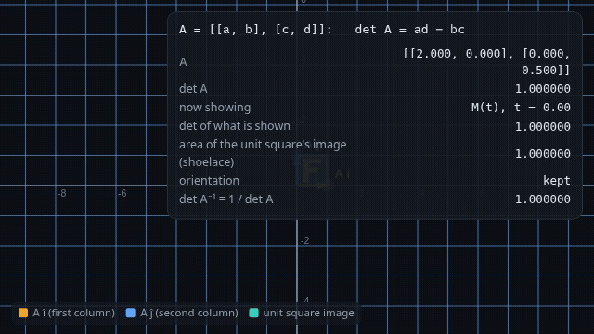Click the 'A = [[a, b], [c, d]]:' heading
594x334 pixels.
256,30
